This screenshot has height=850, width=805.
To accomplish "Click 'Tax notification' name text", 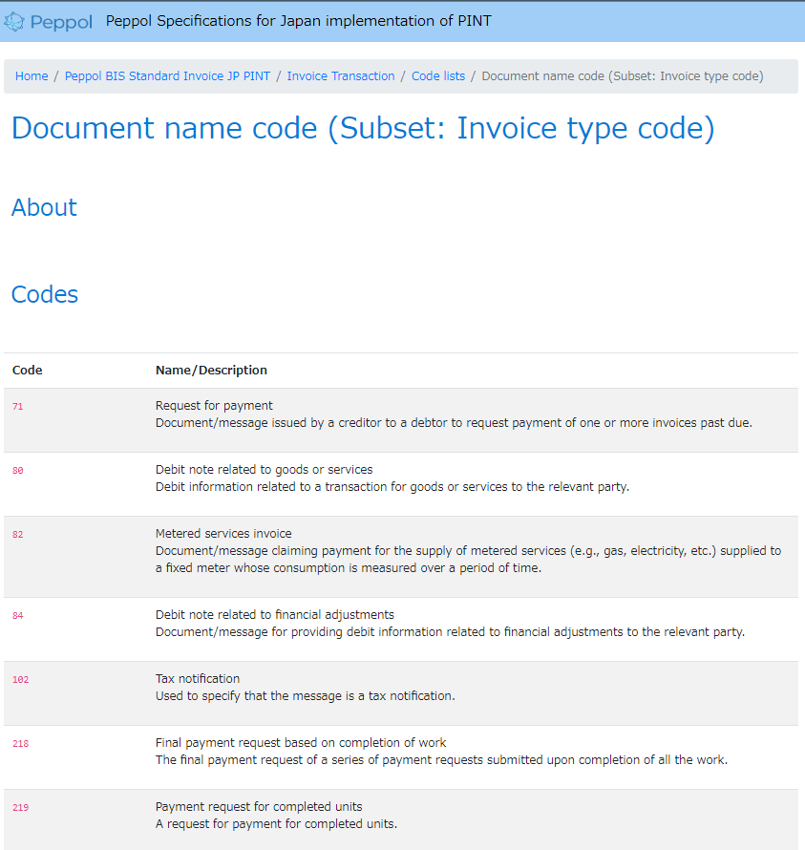I will [198, 679].
